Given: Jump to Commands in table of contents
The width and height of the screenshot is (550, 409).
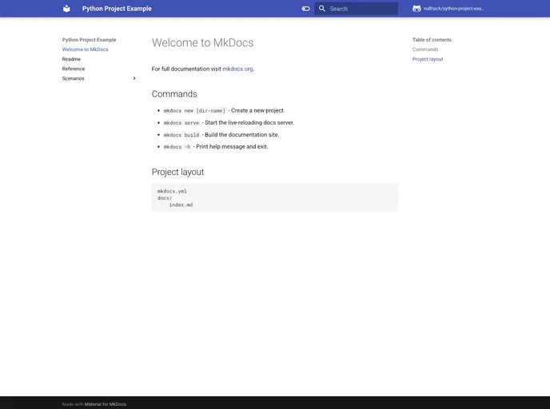Looking at the screenshot, I should 425,50.
